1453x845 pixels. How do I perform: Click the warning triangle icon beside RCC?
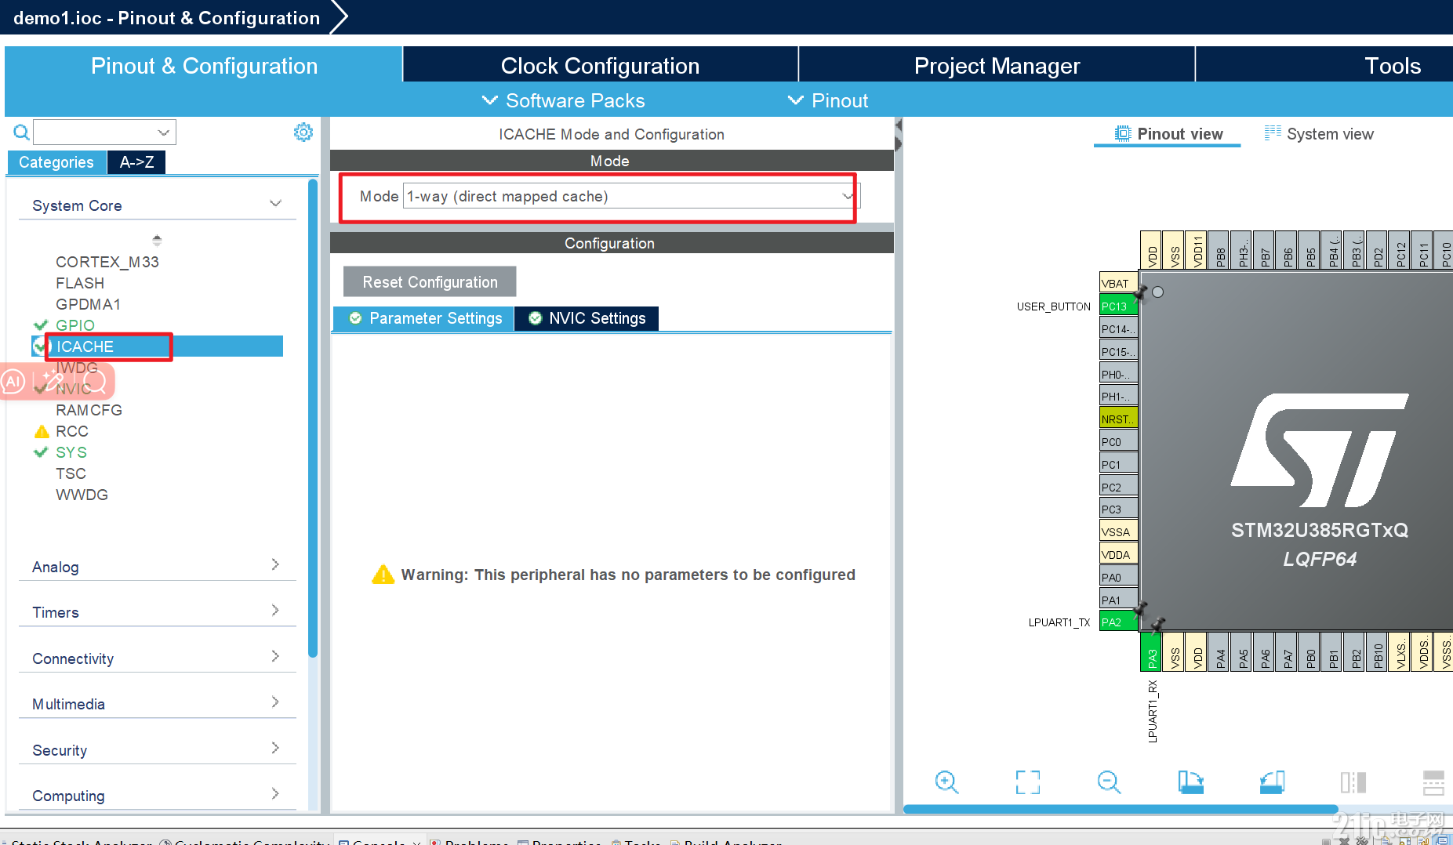click(42, 431)
